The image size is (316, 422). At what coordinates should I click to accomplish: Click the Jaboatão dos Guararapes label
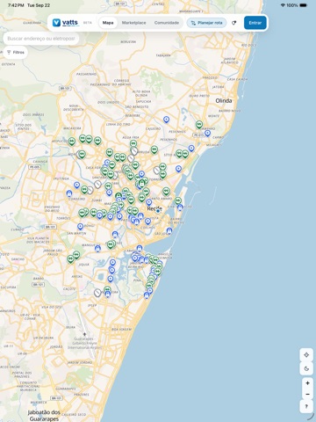coord(44,415)
